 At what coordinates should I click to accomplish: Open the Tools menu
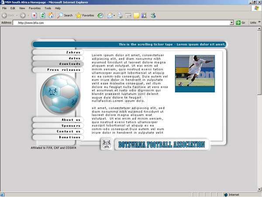click(x=47, y=8)
